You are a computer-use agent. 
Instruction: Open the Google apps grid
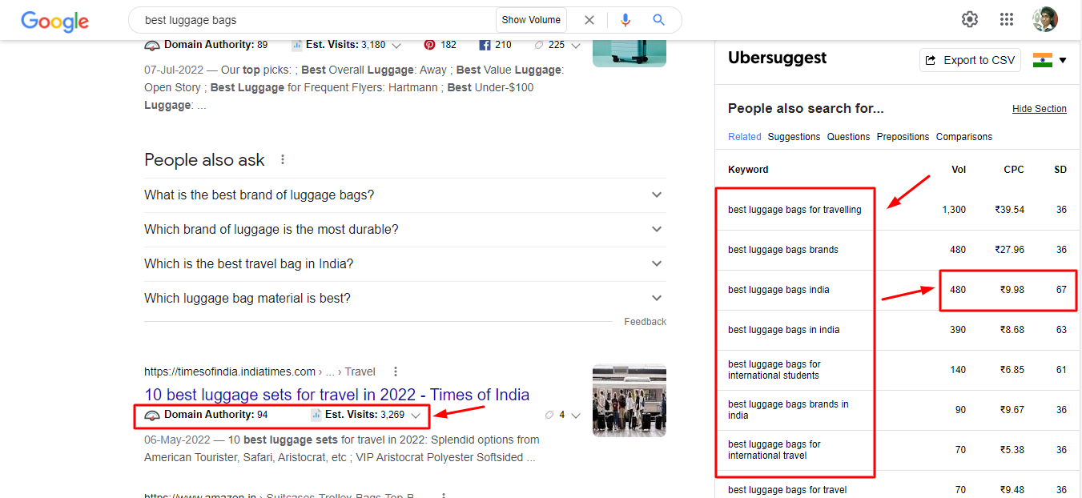tap(1007, 19)
